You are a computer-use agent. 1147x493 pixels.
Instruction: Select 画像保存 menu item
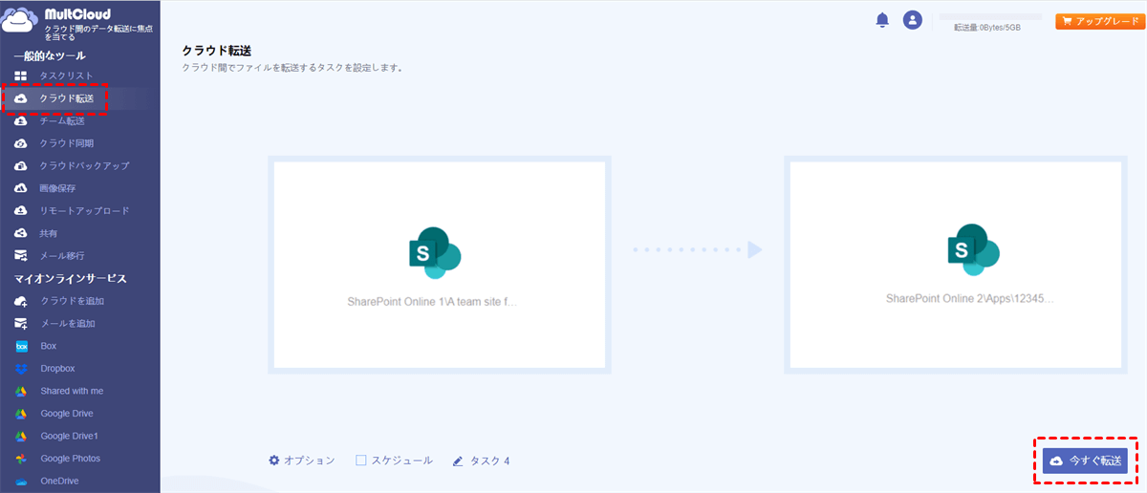coord(57,188)
